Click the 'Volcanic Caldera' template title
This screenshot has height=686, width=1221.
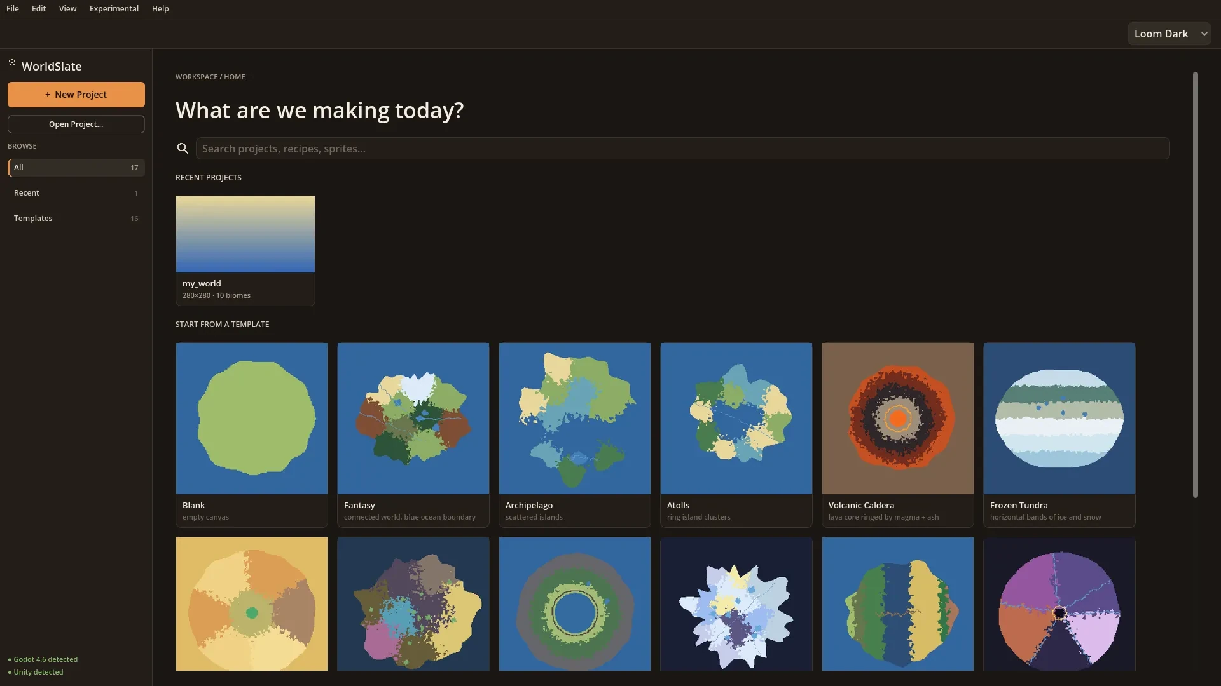tap(861, 506)
